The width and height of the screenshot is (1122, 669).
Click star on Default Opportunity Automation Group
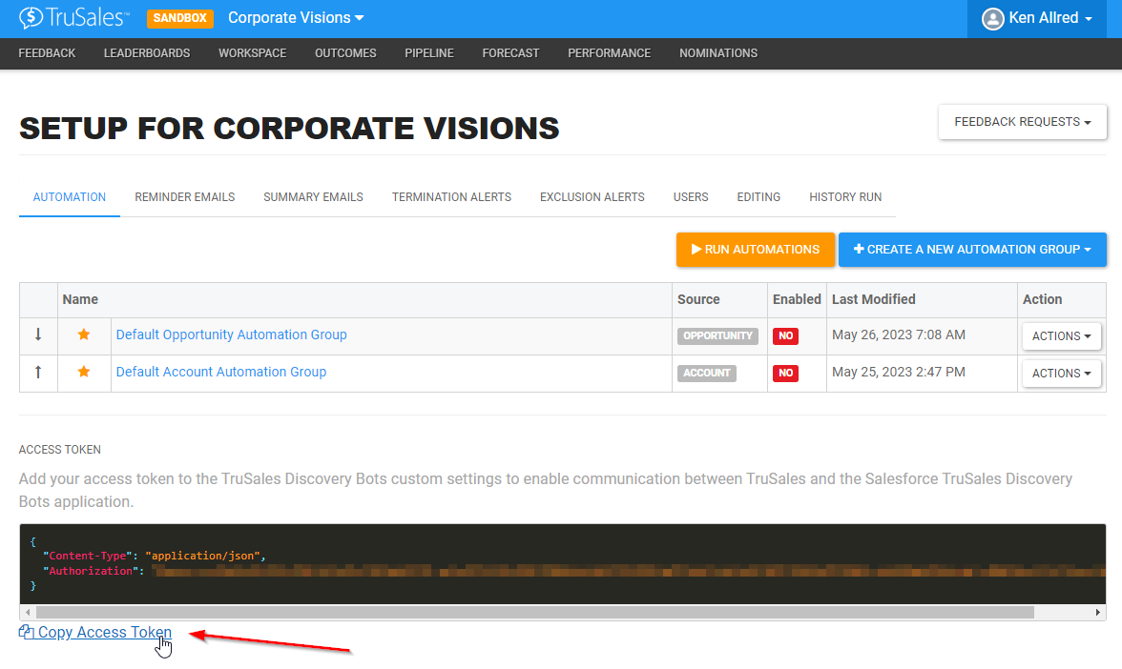(x=84, y=334)
